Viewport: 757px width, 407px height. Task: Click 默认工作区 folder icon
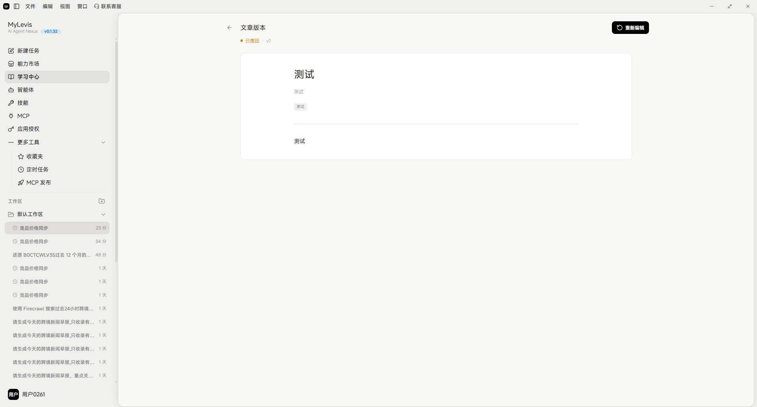pyautogui.click(x=11, y=214)
